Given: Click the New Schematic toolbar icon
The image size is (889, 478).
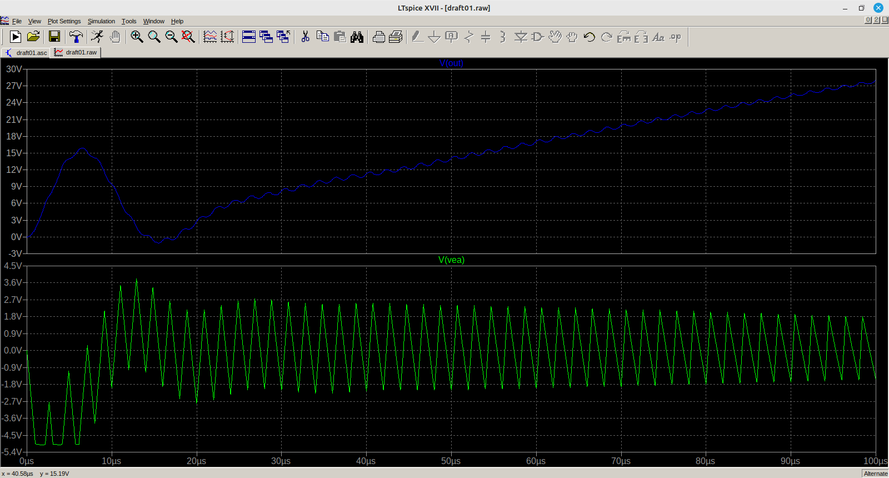Looking at the screenshot, I should [16, 37].
